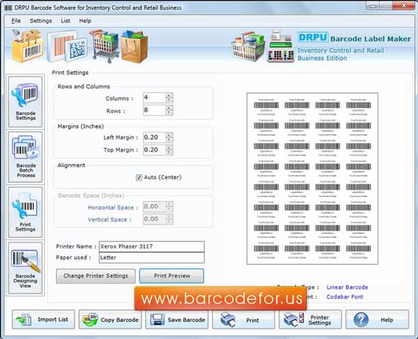This screenshot has height=339, width=418.
Task: Increase Left Margin with up arrow
Action: coord(169,135)
